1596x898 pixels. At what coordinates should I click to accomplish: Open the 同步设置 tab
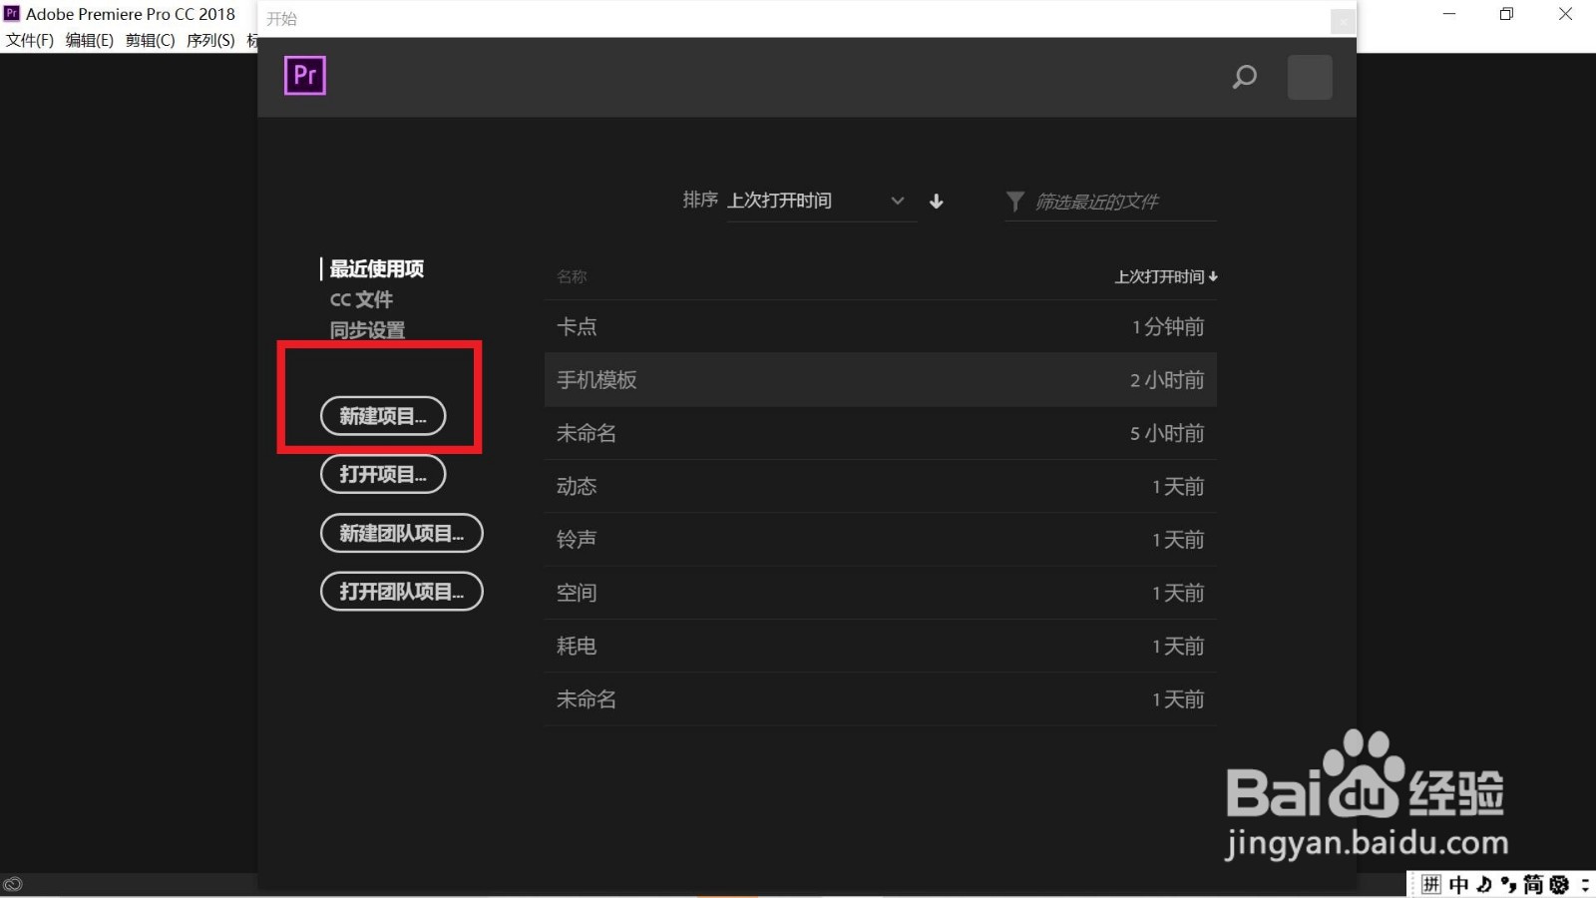click(x=367, y=330)
